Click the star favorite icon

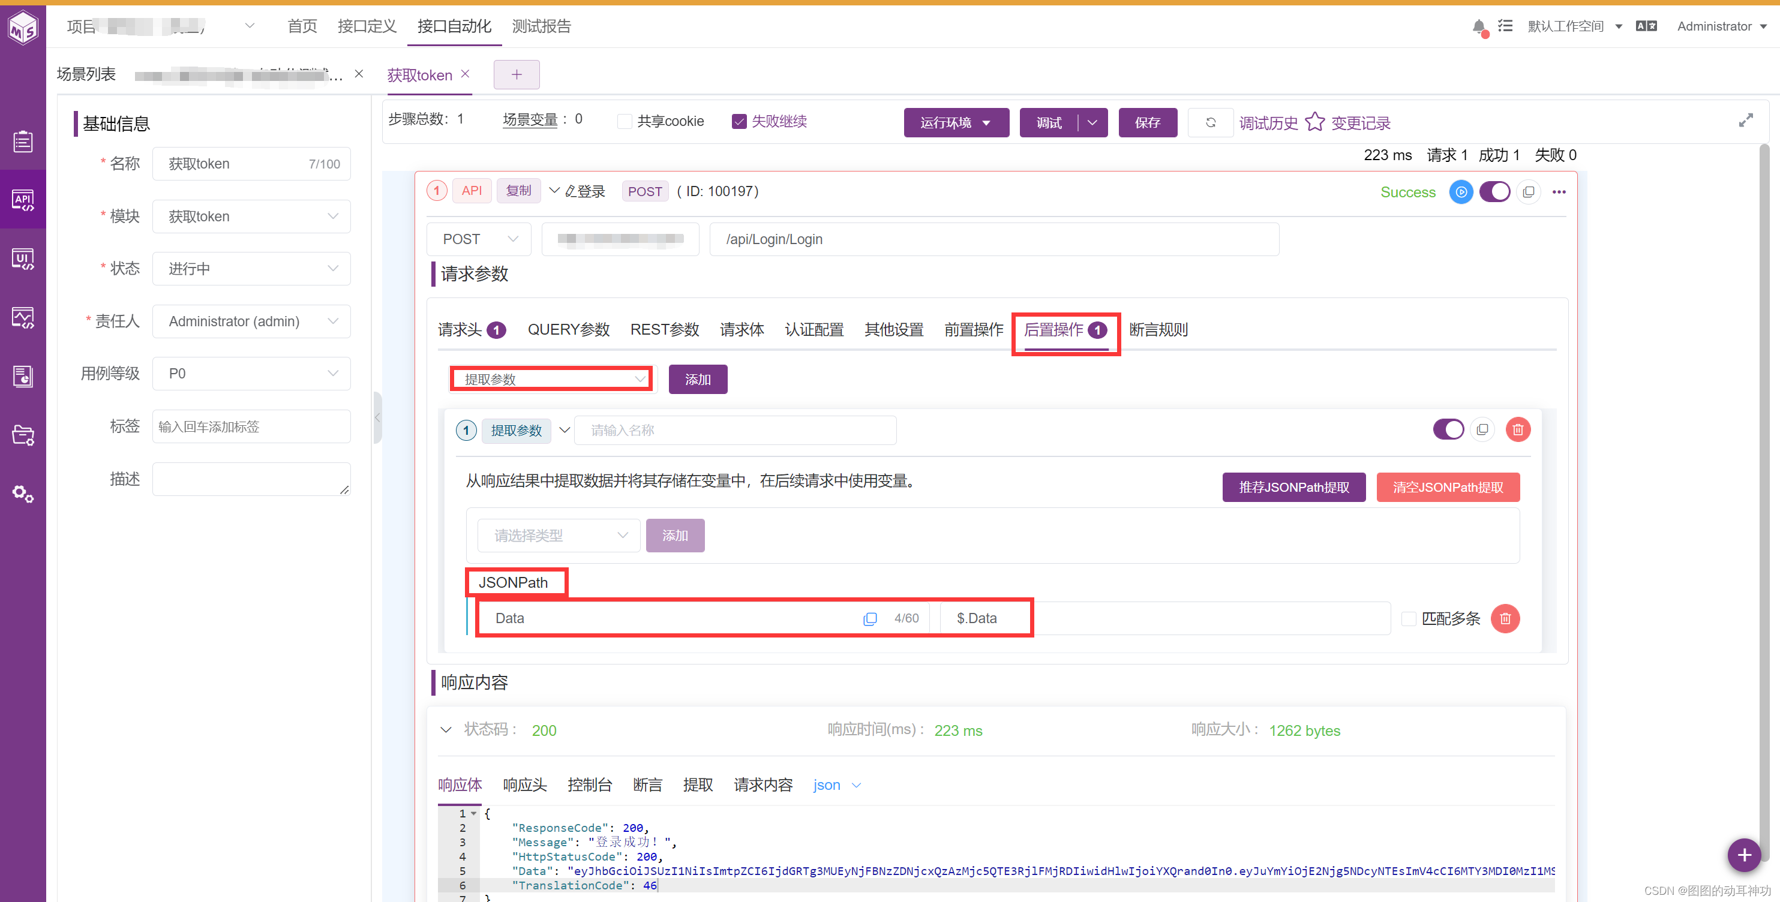pyautogui.click(x=1314, y=122)
